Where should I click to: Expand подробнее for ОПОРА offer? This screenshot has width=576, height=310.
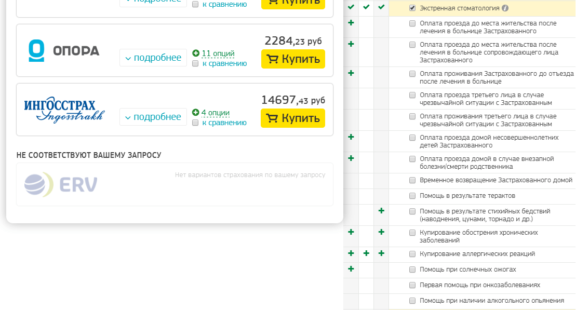pyautogui.click(x=153, y=58)
